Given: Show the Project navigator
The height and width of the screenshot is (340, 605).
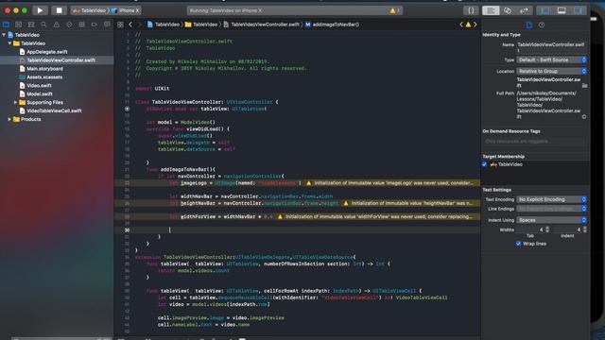Looking at the screenshot, I should 7,25.
